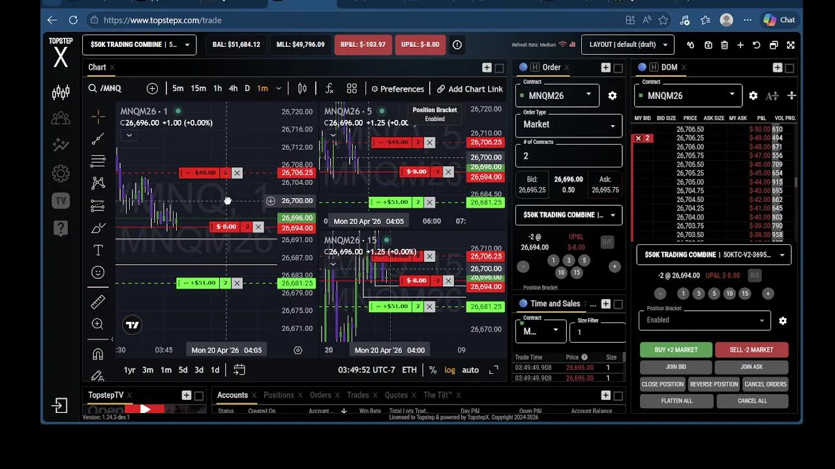Save the current layout
This screenshot has width=835, height=469.
tap(708, 45)
